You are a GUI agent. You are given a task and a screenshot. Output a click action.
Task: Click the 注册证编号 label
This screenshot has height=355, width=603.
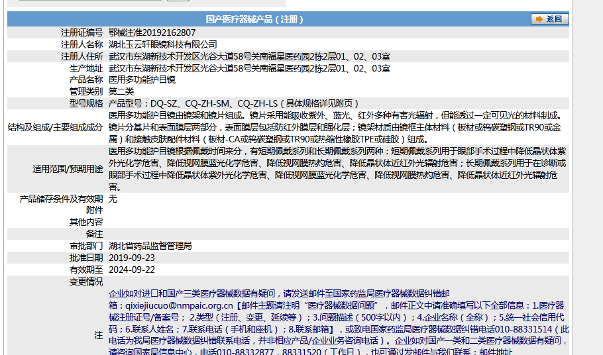coord(82,32)
